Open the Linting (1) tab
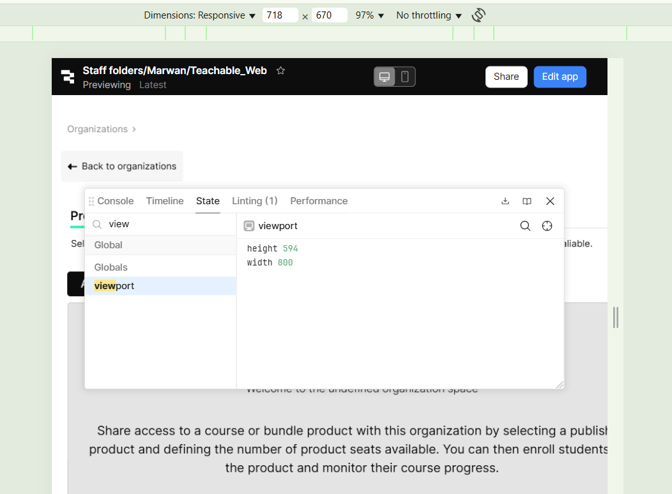672x494 pixels. click(x=254, y=201)
